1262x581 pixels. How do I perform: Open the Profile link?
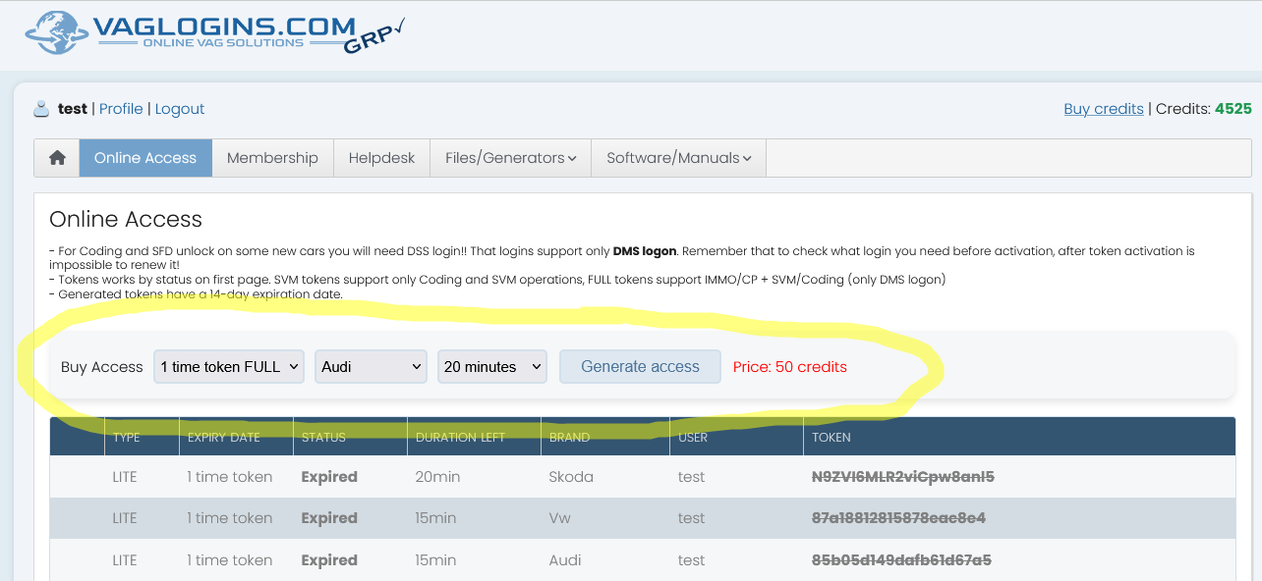click(121, 109)
